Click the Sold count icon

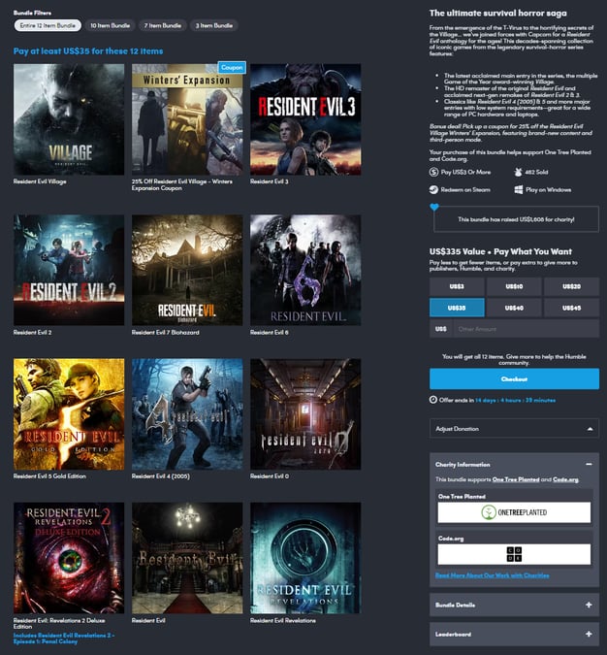518,172
